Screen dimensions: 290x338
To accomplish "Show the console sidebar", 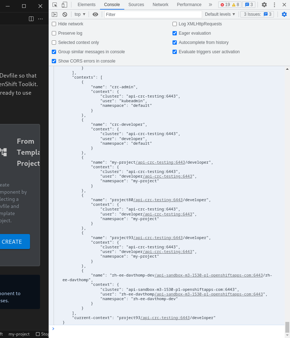I will point(55,14).
